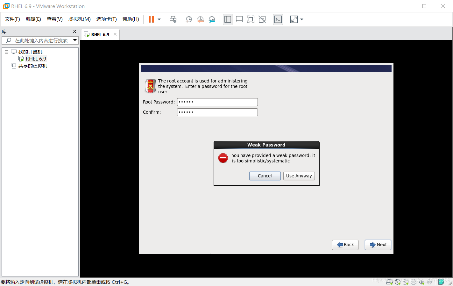453x286 pixels.
Task: Collapse the 我的计算机 tree node
Action: pyautogui.click(x=6, y=52)
